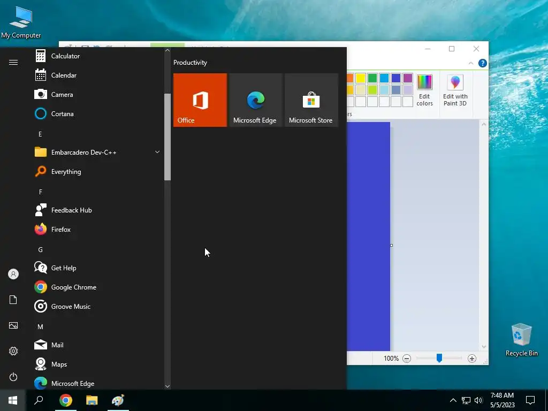
Task: Click the Office tile
Action: click(200, 100)
